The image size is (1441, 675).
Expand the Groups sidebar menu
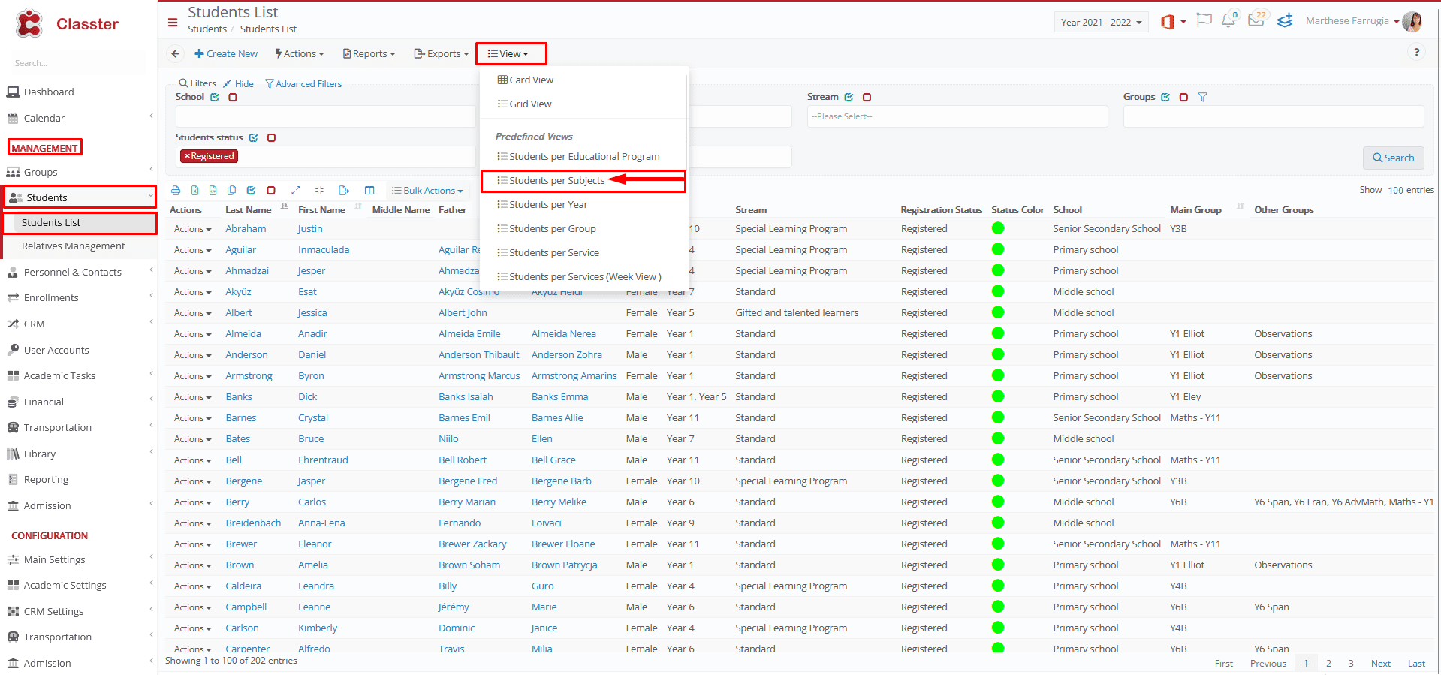click(x=79, y=173)
